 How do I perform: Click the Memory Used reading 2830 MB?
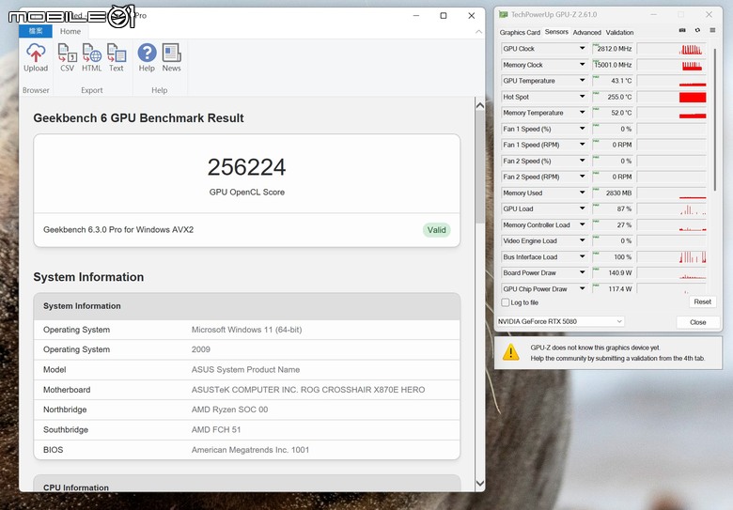click(x=613, y=193)
